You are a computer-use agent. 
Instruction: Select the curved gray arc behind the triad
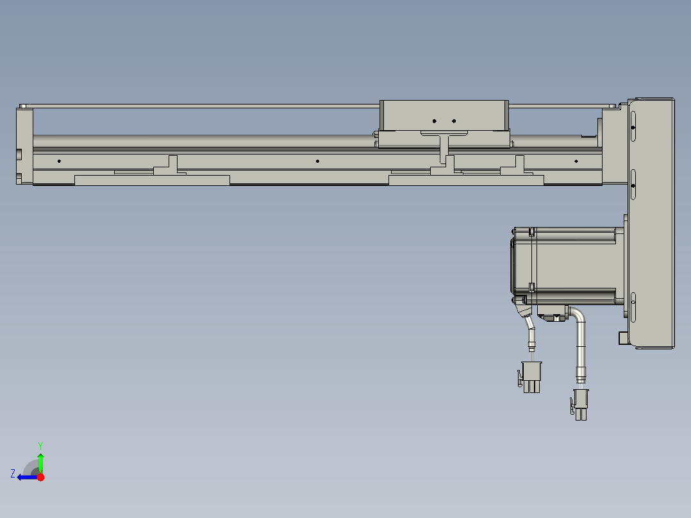(29, 465)
